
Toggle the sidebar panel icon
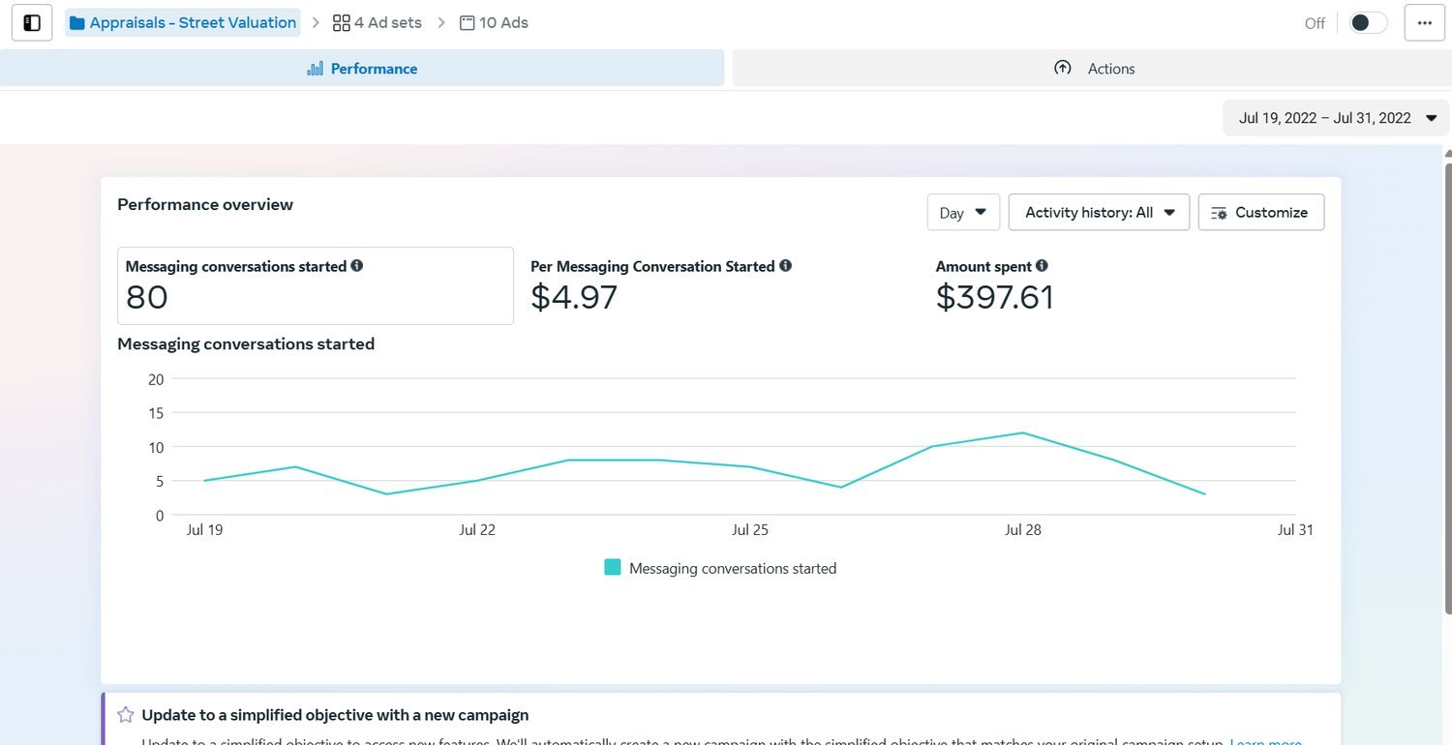(x=32, y=22)
